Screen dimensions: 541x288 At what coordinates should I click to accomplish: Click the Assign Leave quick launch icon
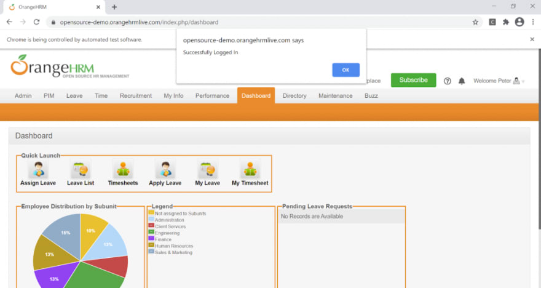point(38,170)
